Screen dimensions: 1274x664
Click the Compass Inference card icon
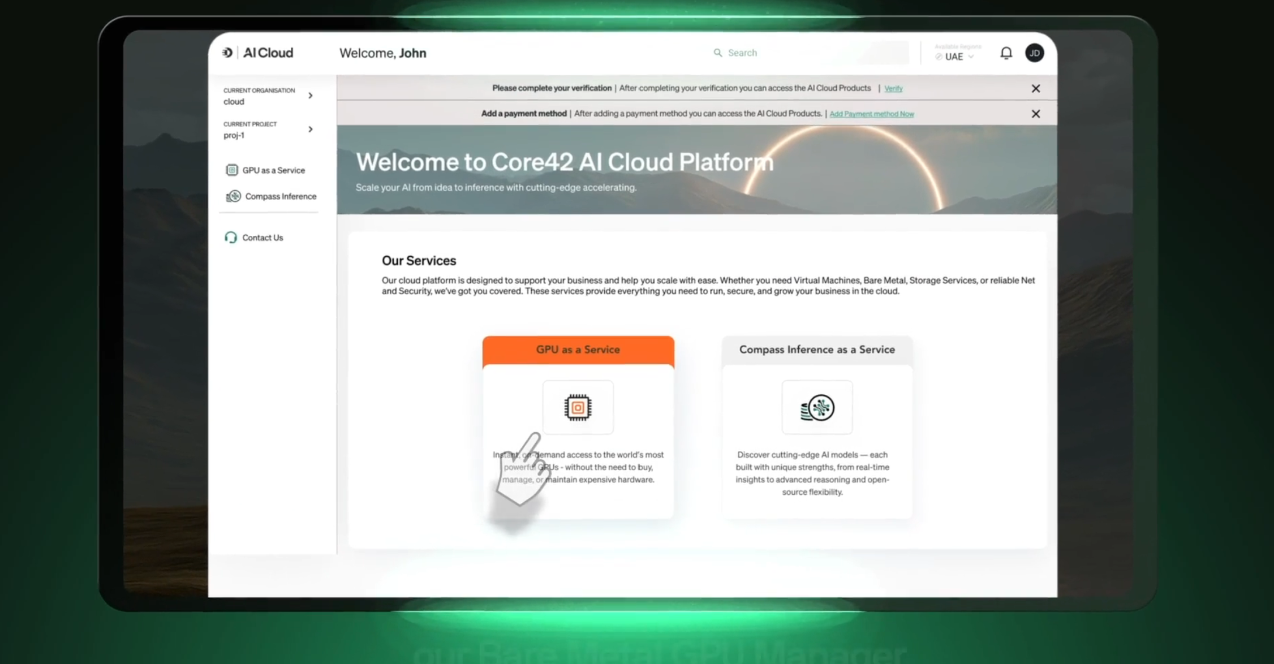(817, 407)
